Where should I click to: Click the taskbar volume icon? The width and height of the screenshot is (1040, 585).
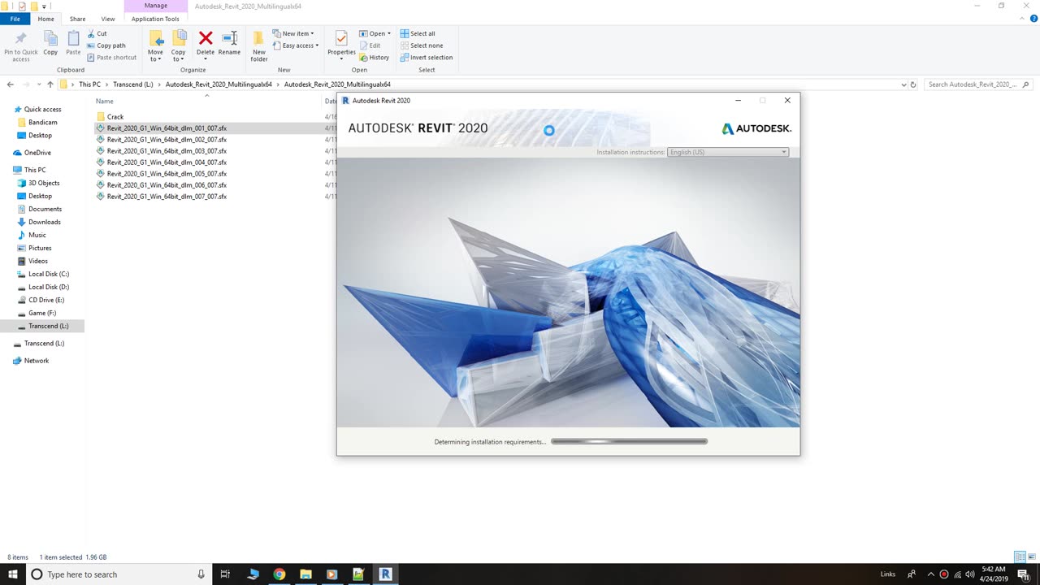click(x=970, y=574)
